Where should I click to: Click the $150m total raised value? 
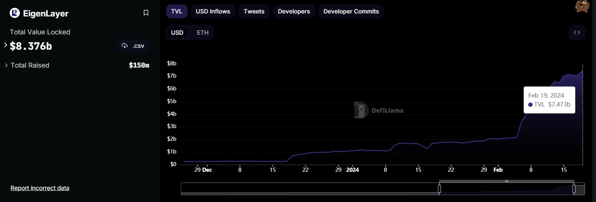[x=139, y=65]
